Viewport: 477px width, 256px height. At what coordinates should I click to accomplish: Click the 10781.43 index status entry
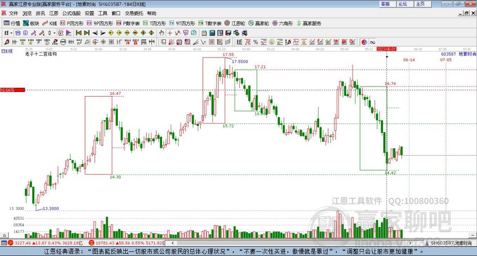(127, 243)
